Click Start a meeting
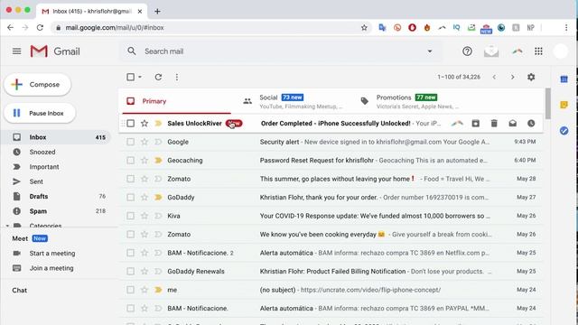The image size is (578, 325). click(52, 253)
